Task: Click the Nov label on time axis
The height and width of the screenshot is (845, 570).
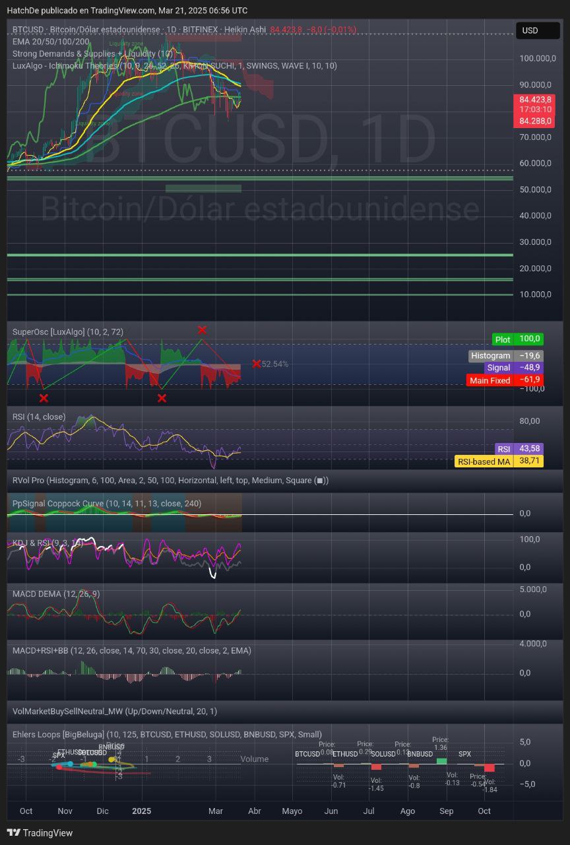Action: coord(65,811)
